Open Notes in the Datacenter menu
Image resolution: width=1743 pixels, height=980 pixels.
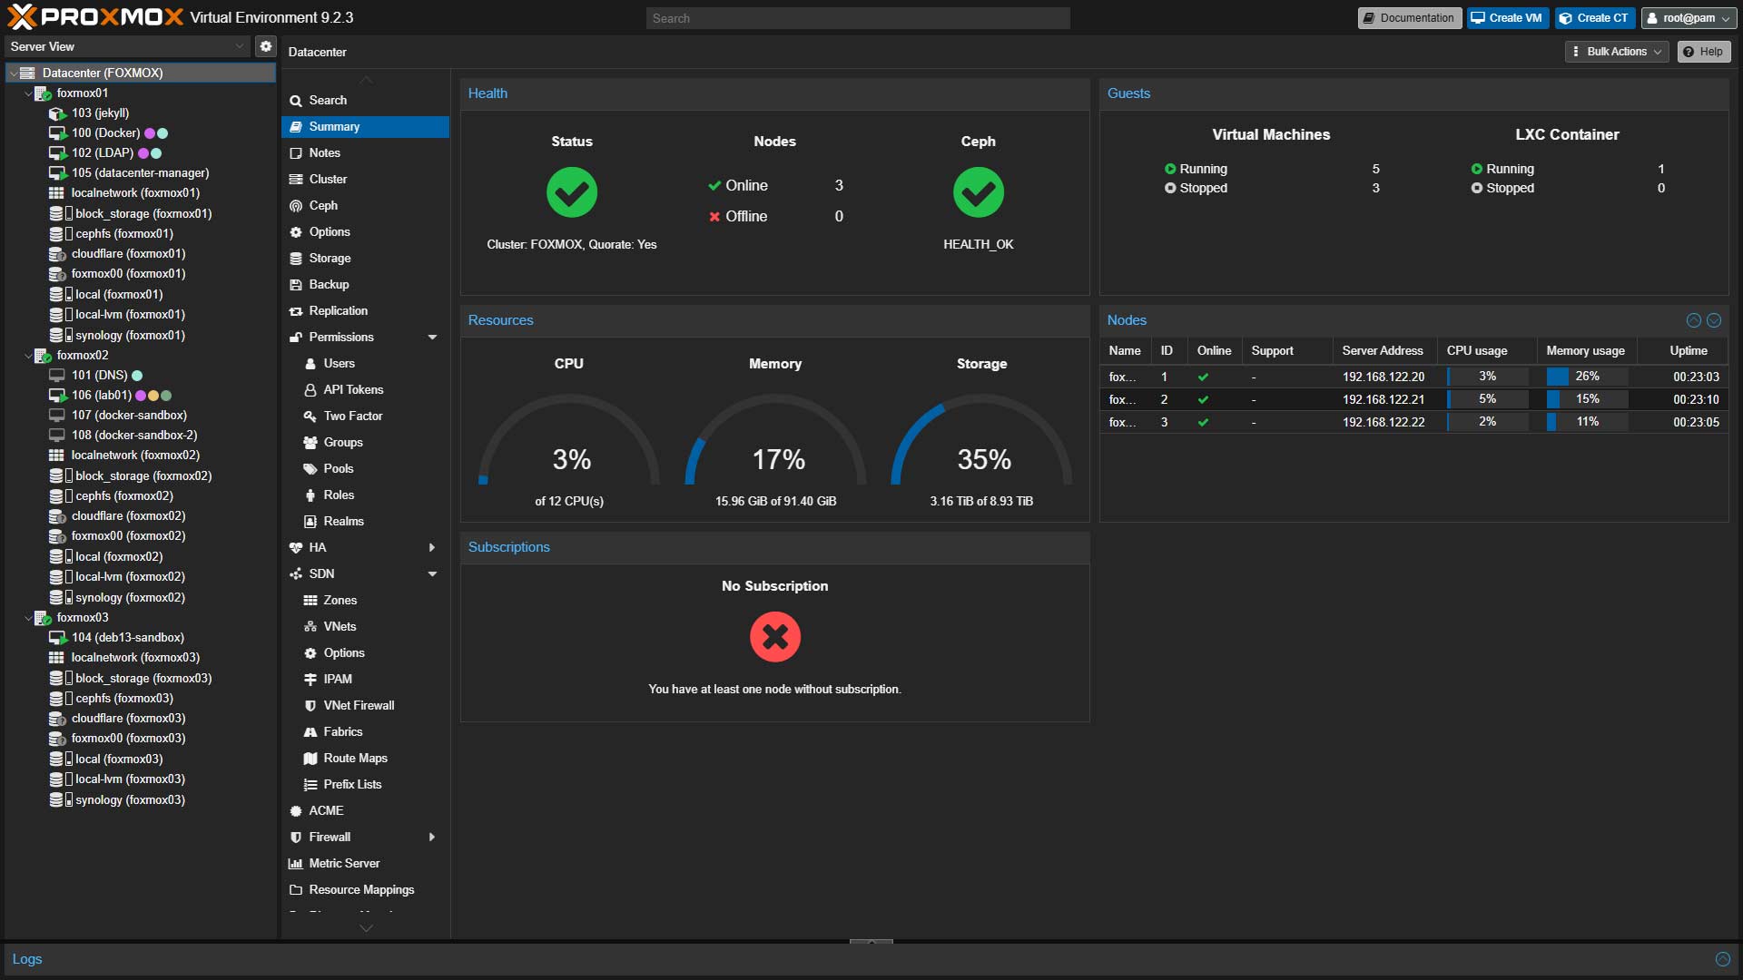point(365,153)
